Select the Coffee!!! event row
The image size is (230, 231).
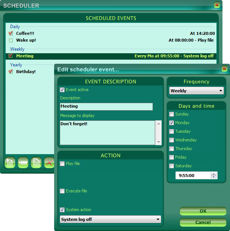111,33
